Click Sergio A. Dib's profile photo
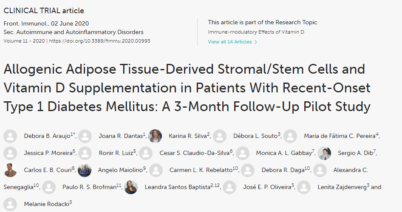This screenshot has width=402, height=212. pyautogui.click(x=324, y=153)
